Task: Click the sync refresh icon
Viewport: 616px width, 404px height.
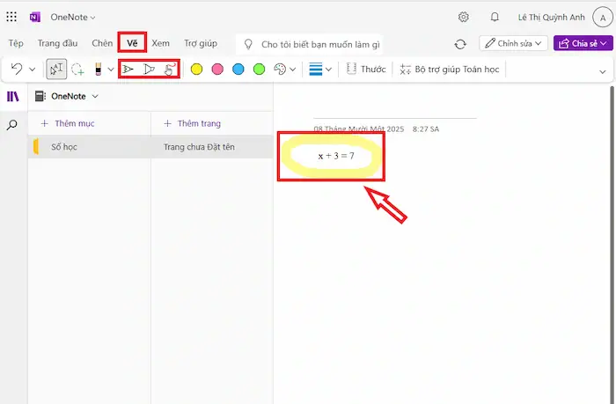Action: point(459,44)
